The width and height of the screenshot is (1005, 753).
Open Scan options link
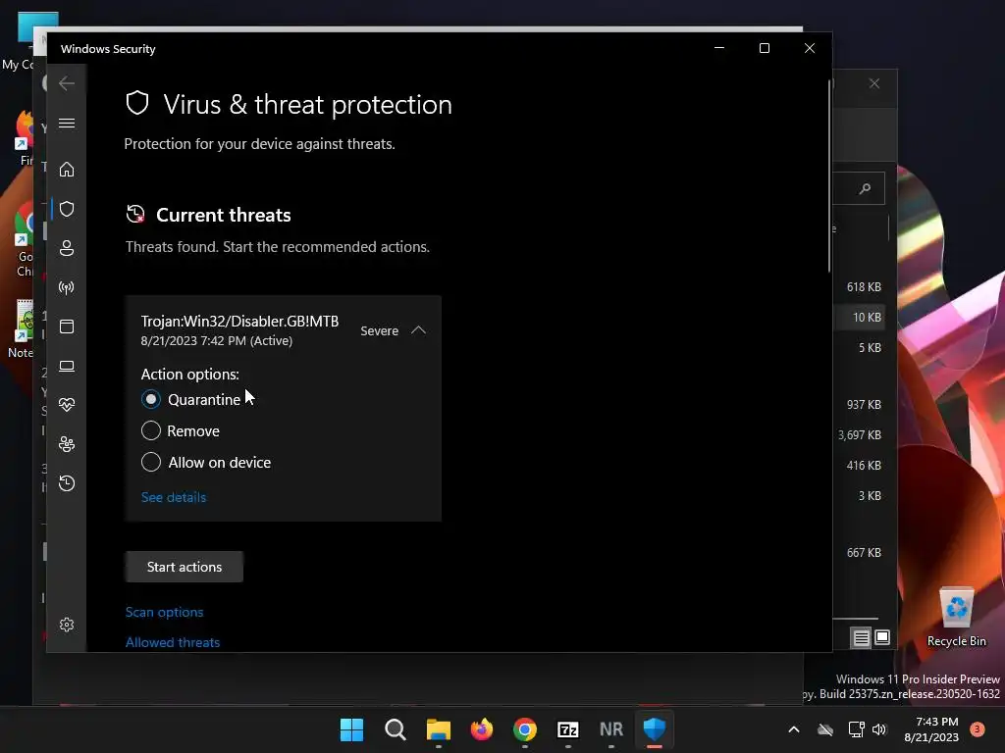pyautogui.click(x=164, y=612)
